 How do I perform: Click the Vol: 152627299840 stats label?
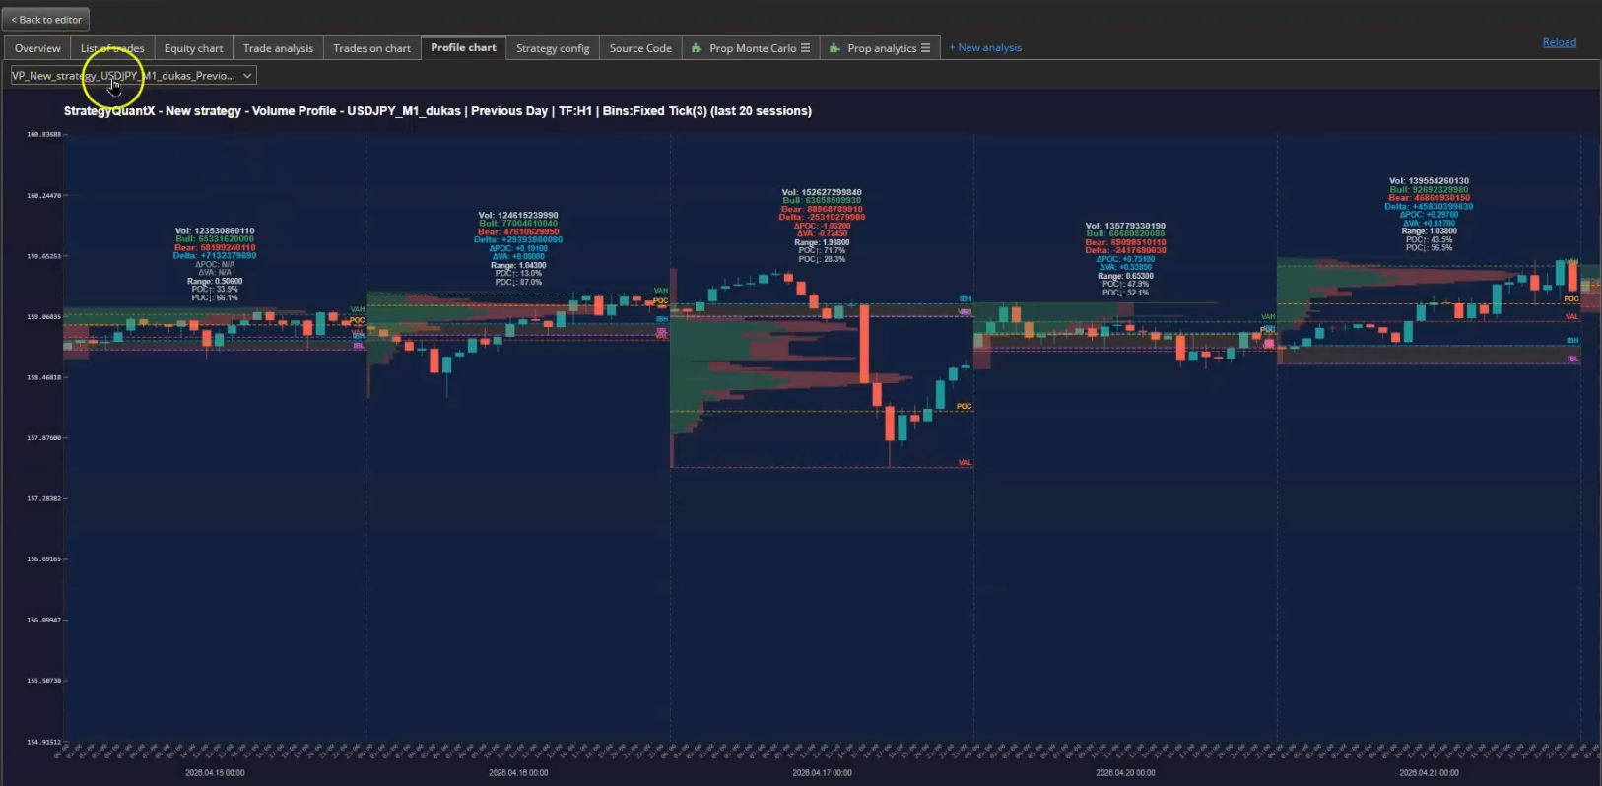822,193
